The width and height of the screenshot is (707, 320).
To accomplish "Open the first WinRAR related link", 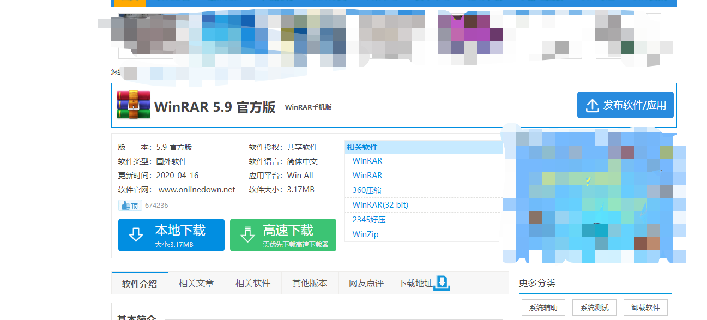I will point(367,161).
